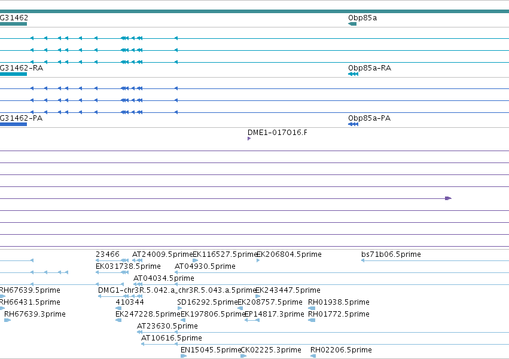Click the EK206804.5prime EST label
509x359 pixels.
(289, 254)
